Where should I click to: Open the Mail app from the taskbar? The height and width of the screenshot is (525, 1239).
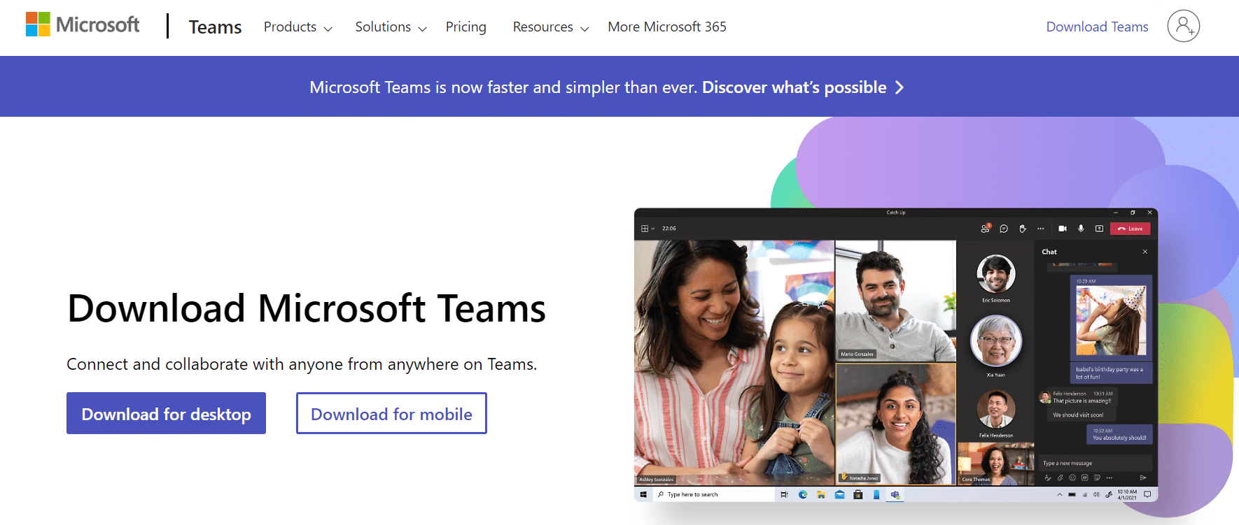point(839,494)
